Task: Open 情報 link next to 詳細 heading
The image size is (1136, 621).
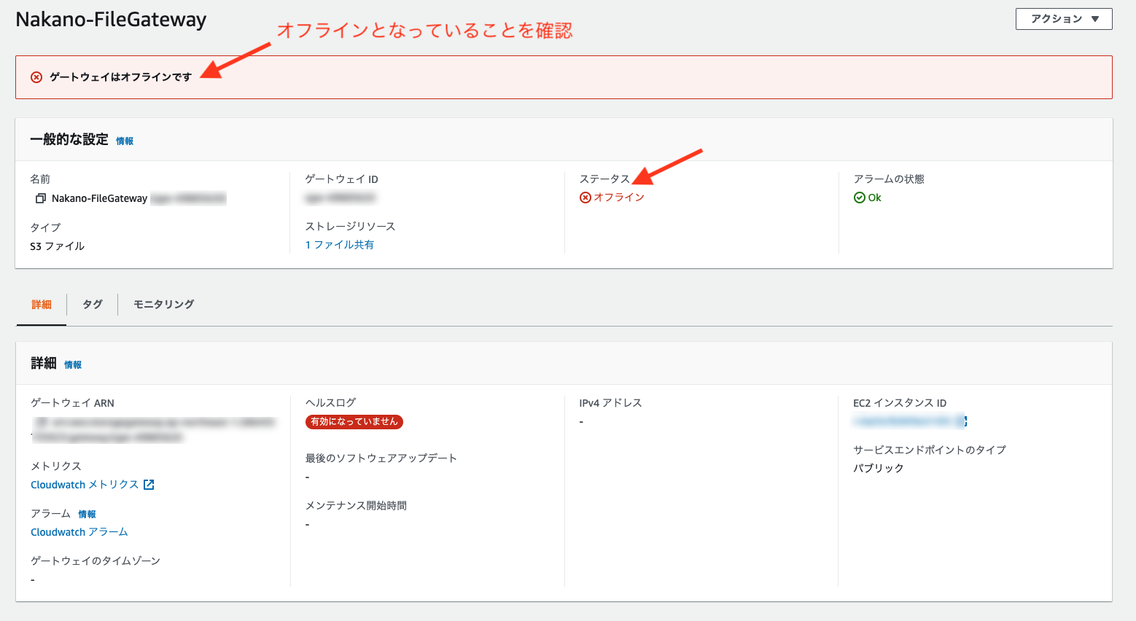Action: [73, 365]
